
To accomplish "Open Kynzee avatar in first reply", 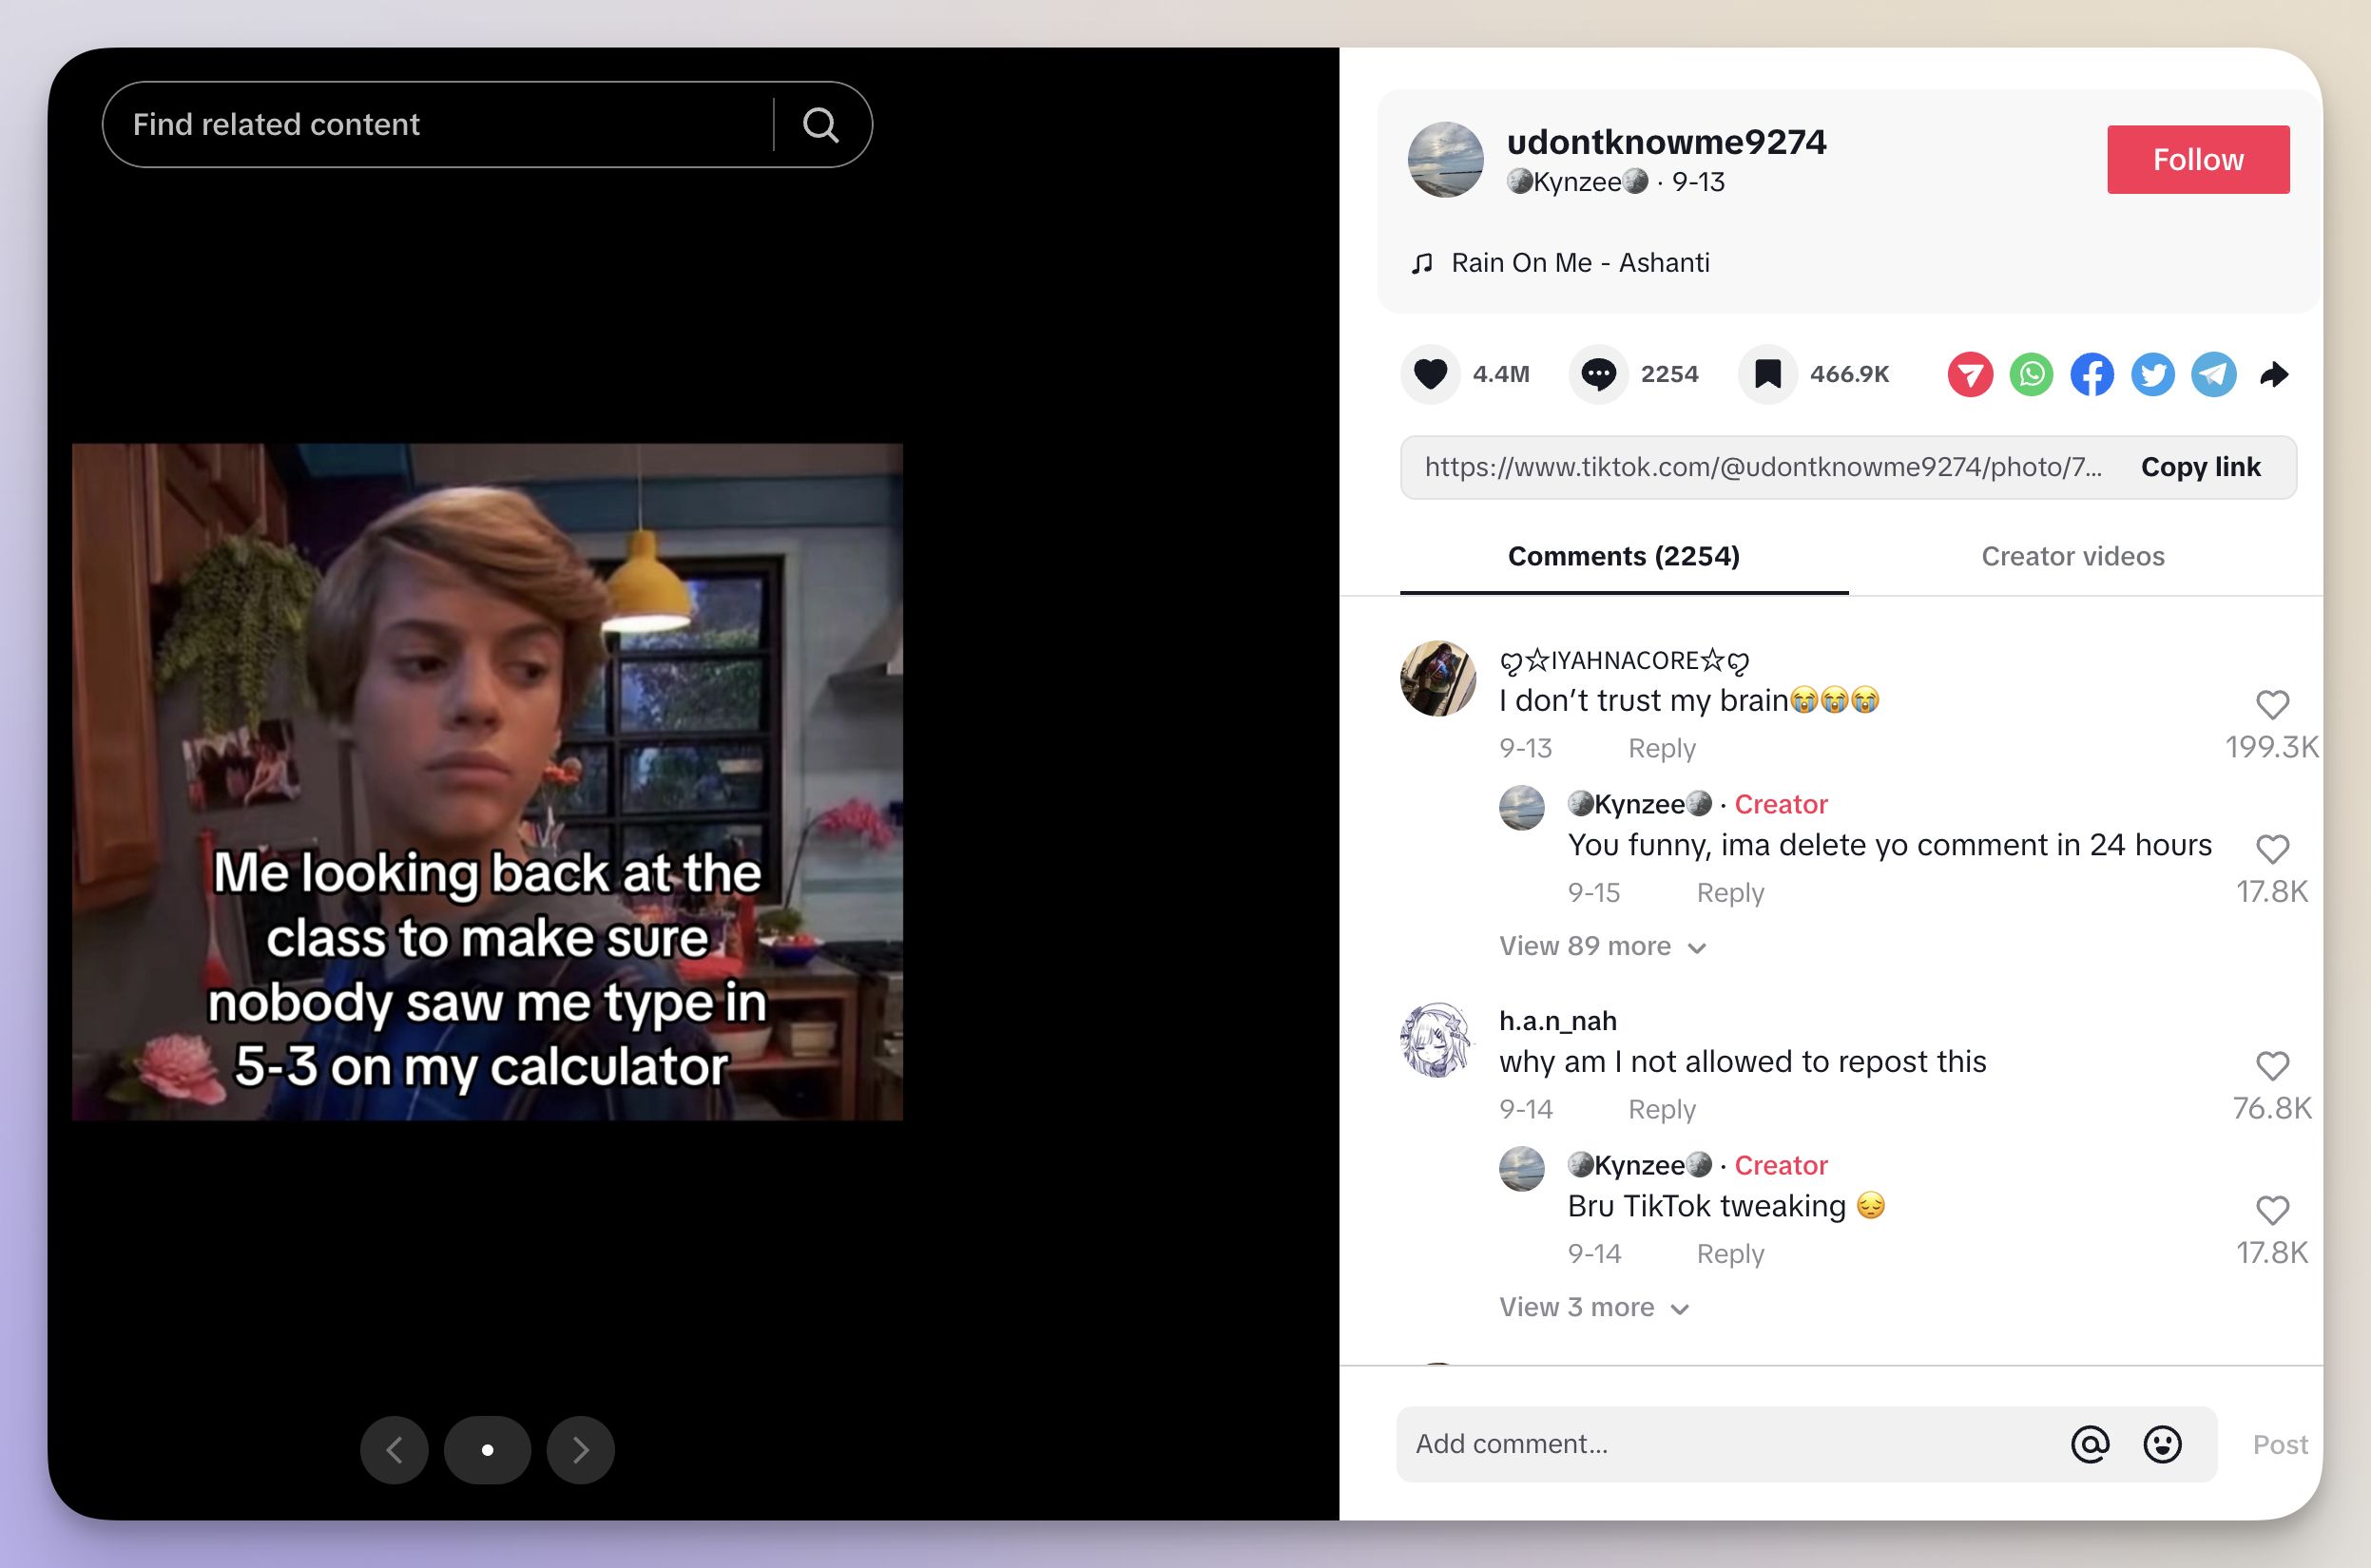I will click(x=1521, y=808).
